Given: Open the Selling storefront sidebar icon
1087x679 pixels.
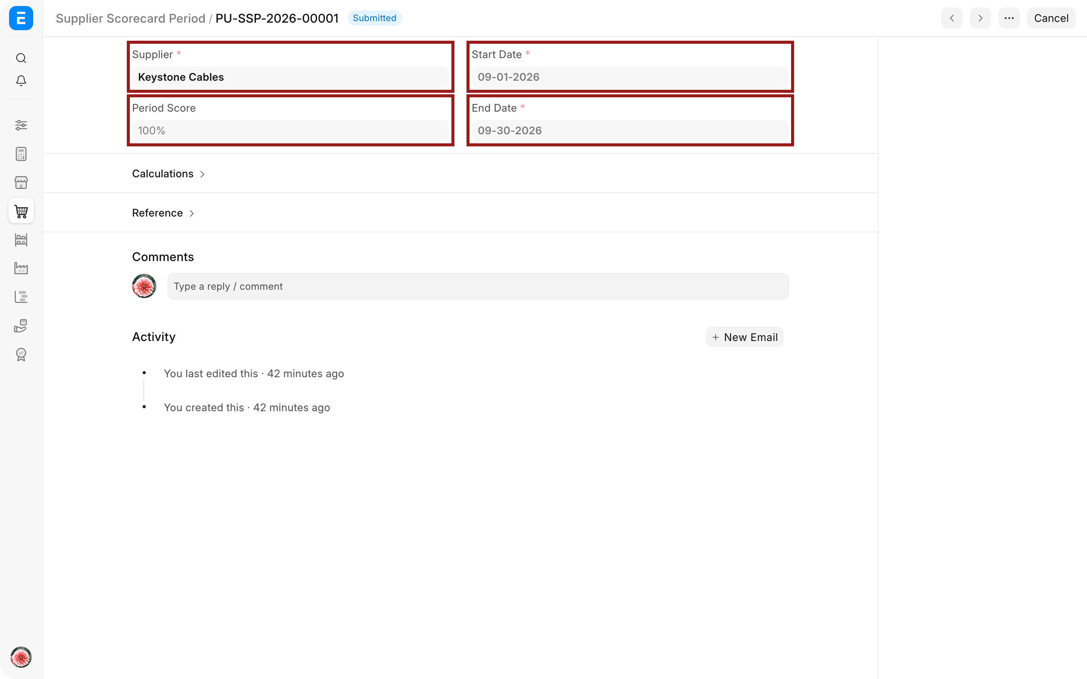Looking at the screenshot, I should pyautogui.click(x=21, y=182).
